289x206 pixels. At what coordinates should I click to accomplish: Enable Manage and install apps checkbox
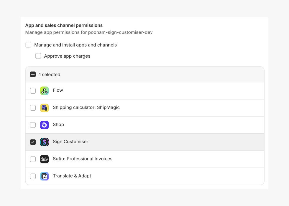(x=28, y=45)
